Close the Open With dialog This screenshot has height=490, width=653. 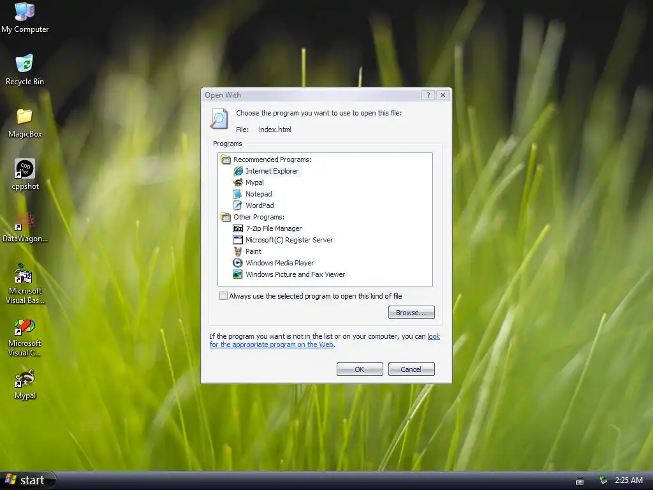(x=443, y=95)
